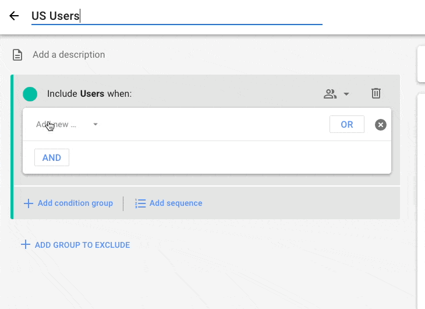Delete the include group with the trash icon
Screen dimensions: 425x309
(377, 93)
